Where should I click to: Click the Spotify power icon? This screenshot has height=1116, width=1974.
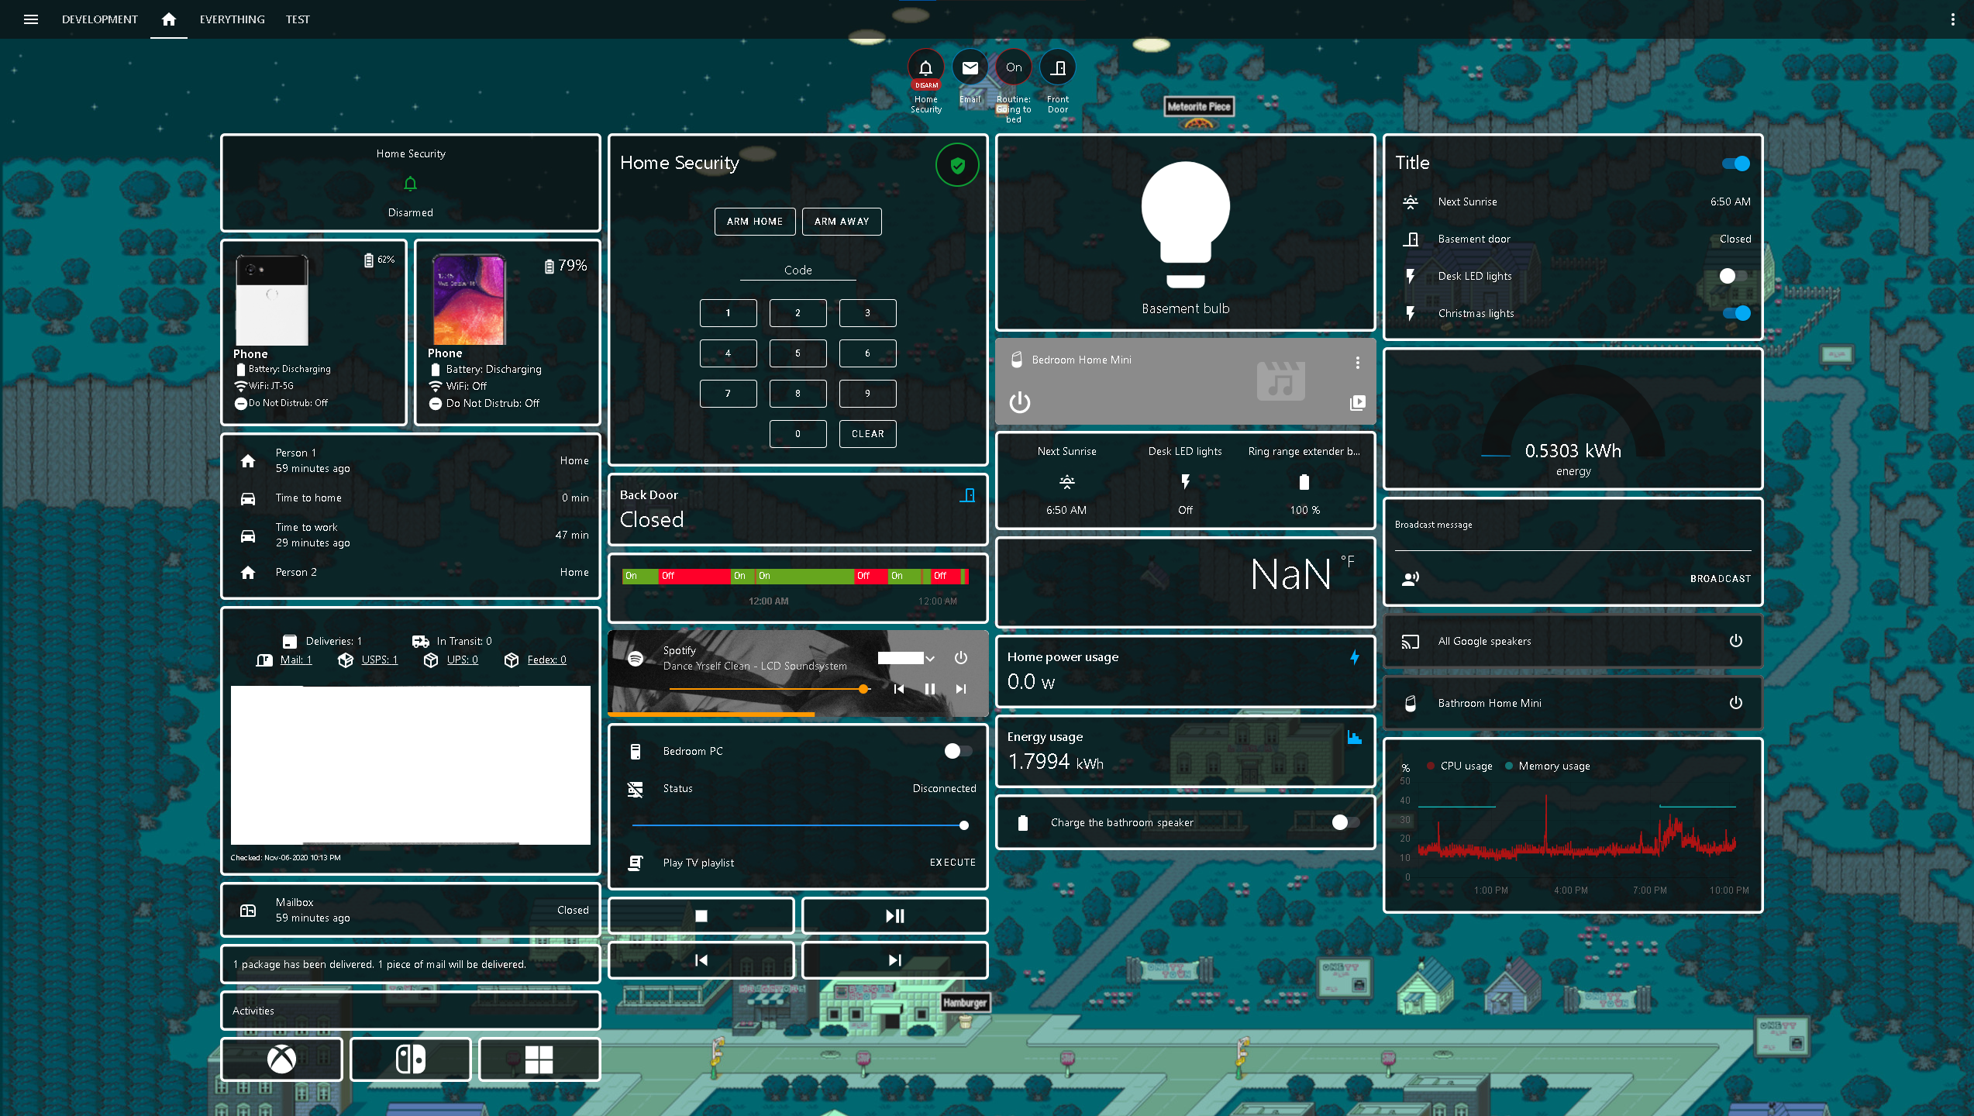[x=961, y=657]
